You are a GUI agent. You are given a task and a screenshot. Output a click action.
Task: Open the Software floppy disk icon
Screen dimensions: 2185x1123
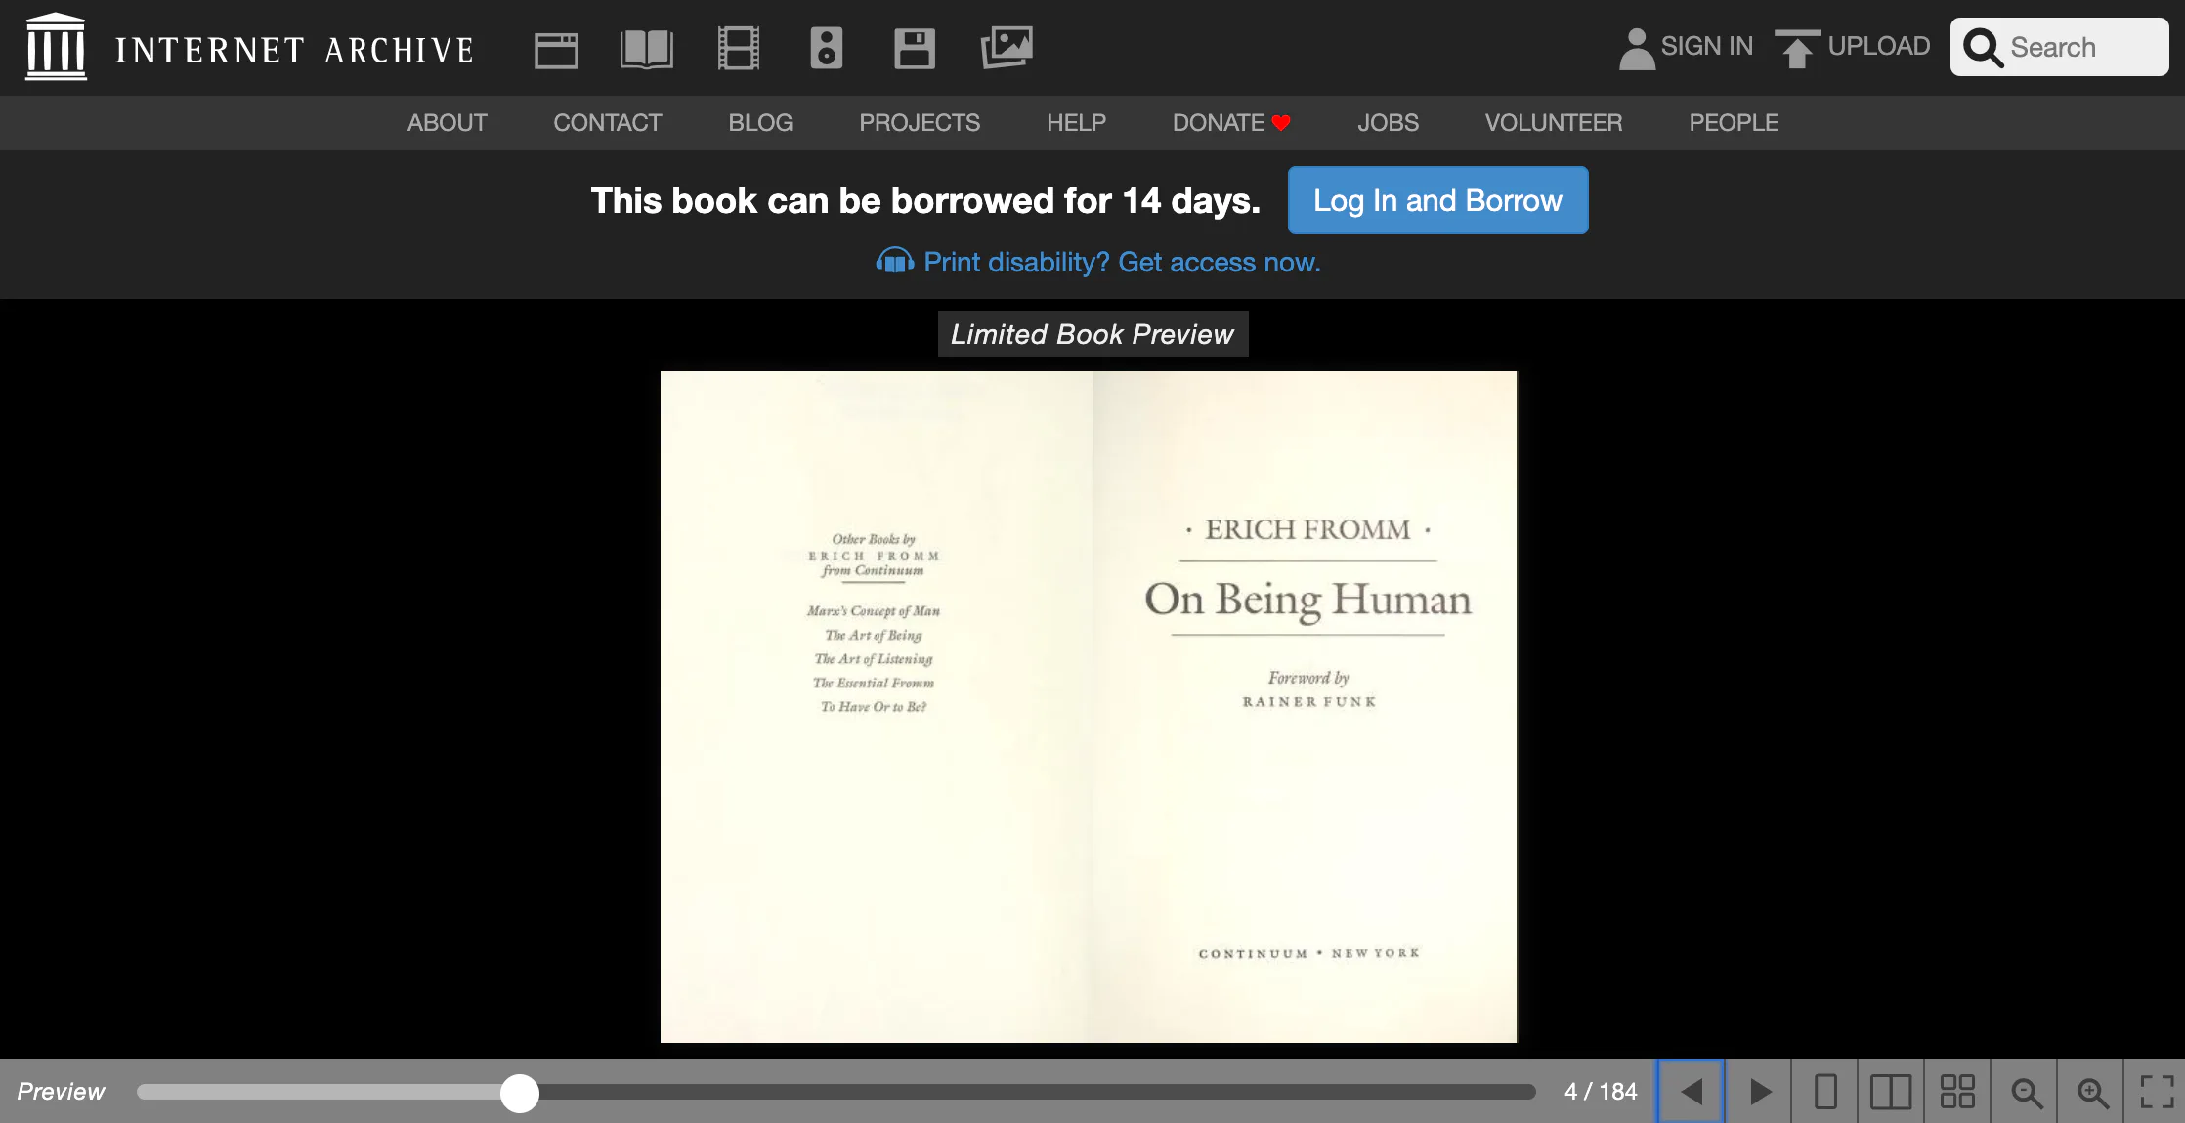914,49
